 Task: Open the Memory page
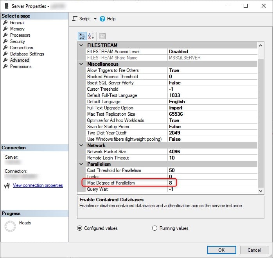(17, 29)
